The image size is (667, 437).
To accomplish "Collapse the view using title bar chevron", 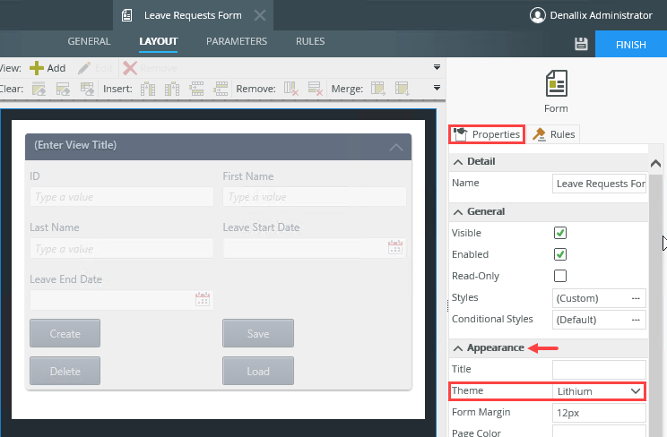I will pyautogui.click(x=396, y=147).
